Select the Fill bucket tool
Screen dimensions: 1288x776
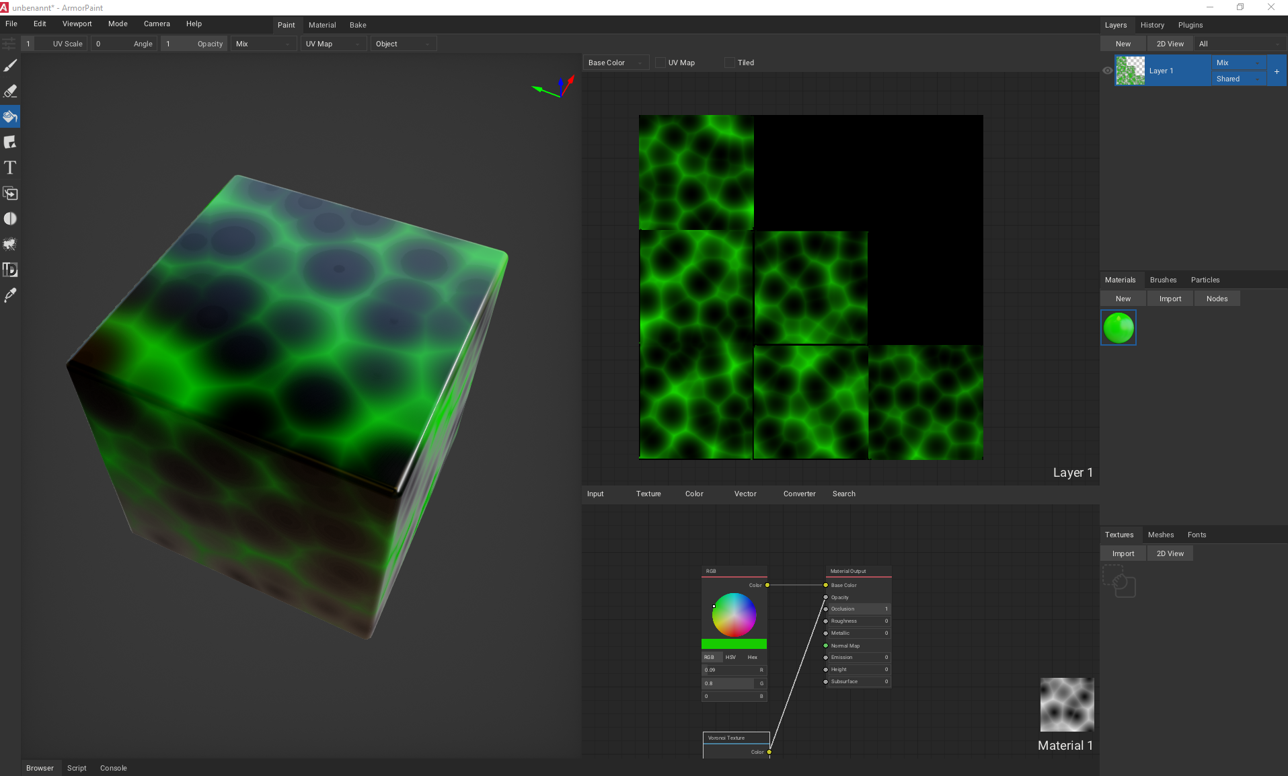click(x=10, y=116)
